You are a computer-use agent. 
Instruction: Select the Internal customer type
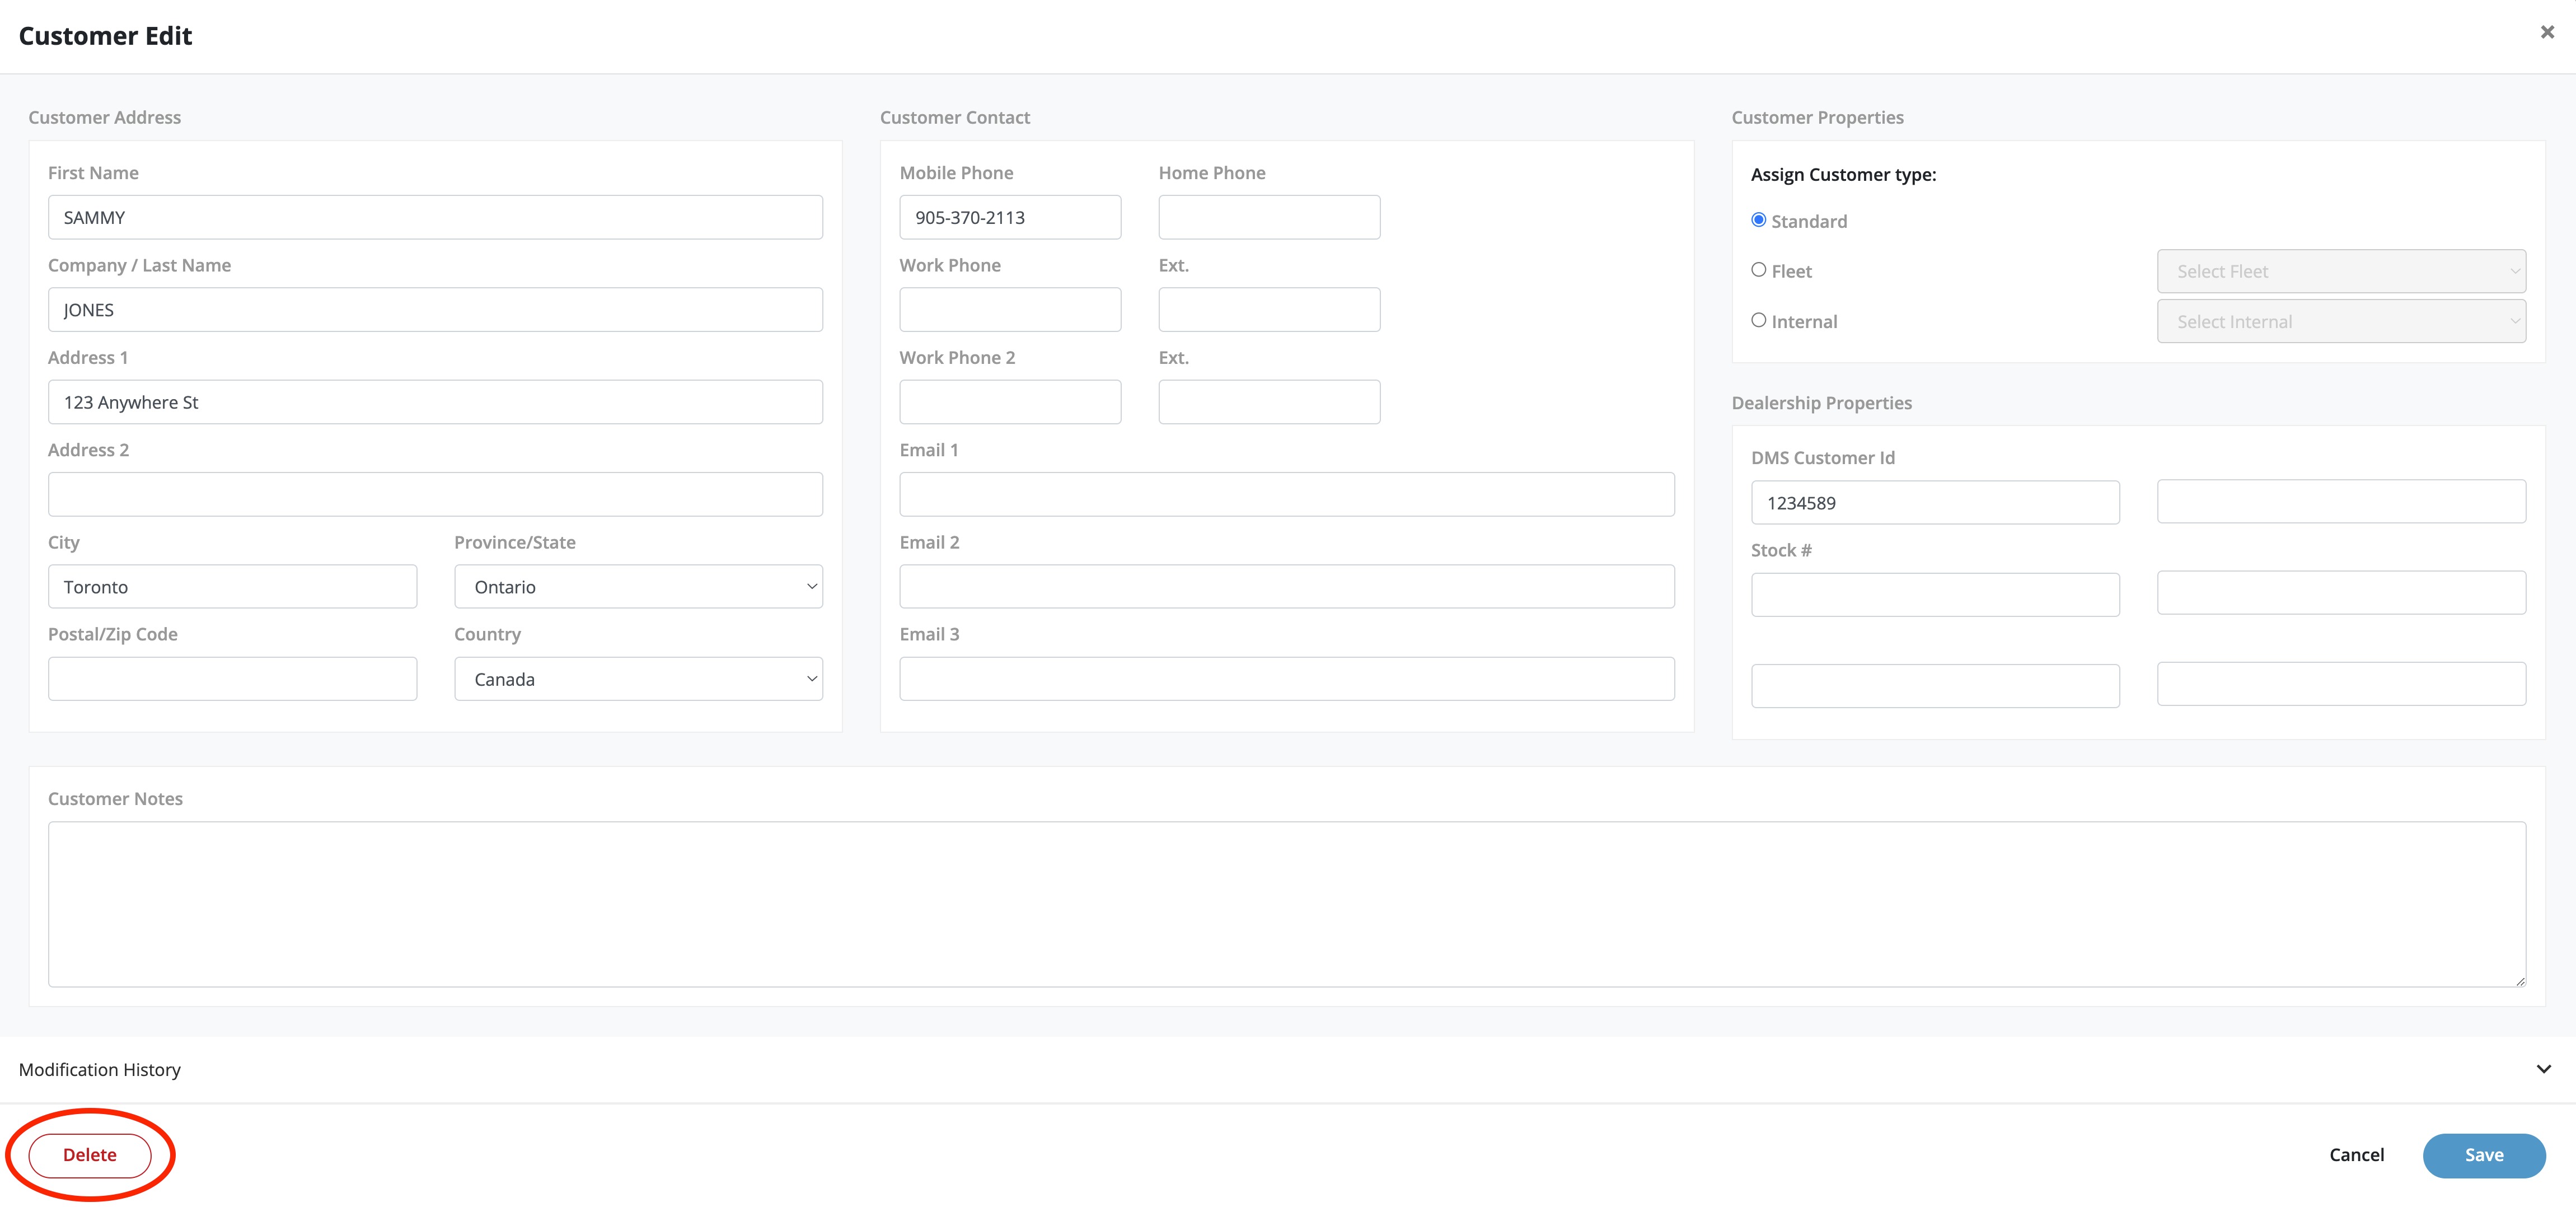1758,320
